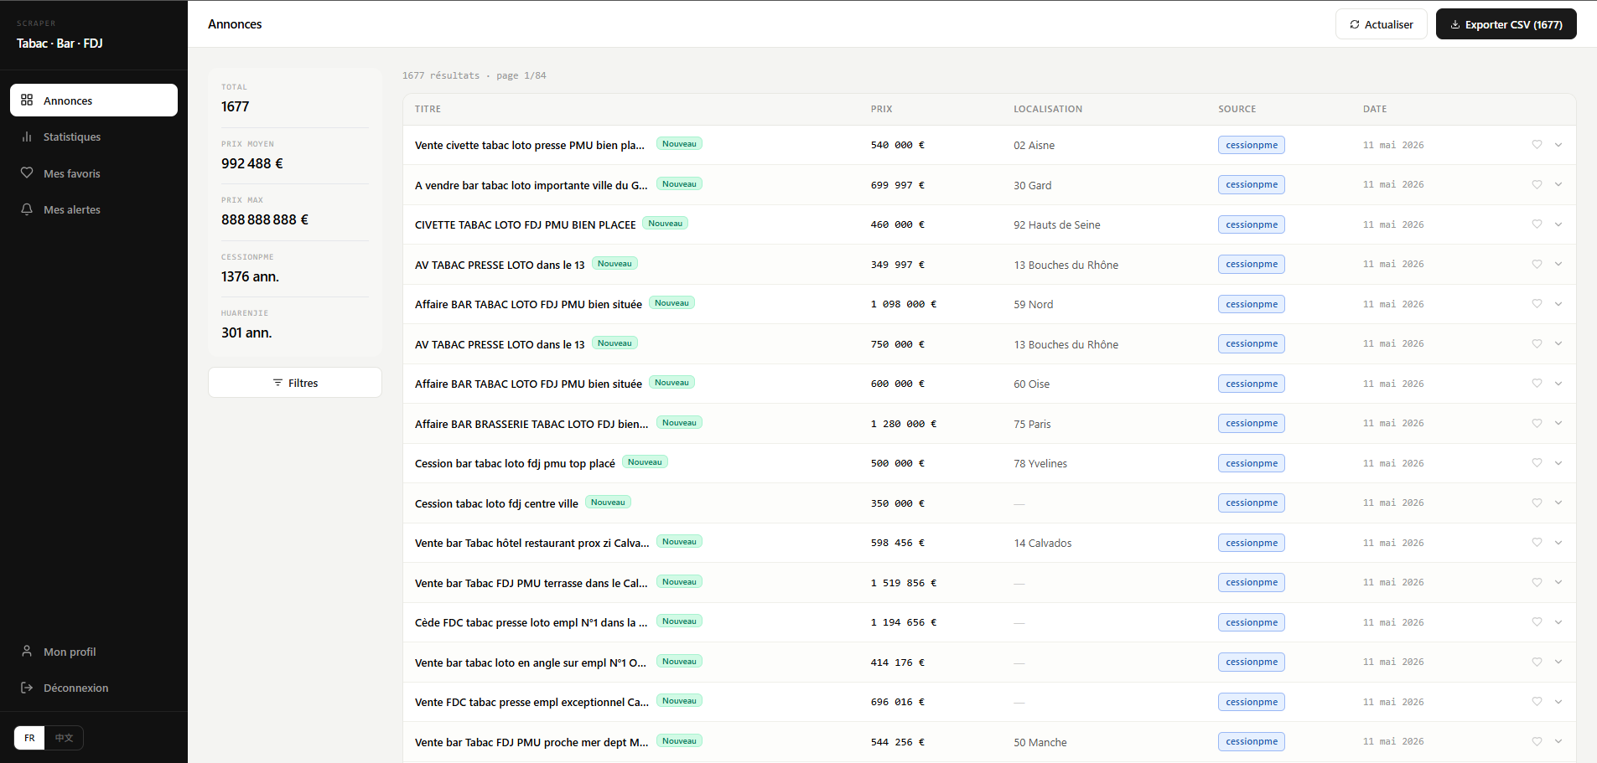This screenshot has width=1597, height=763.
Task: Open the Annonces sidebar item
Action: coord(94,101)
